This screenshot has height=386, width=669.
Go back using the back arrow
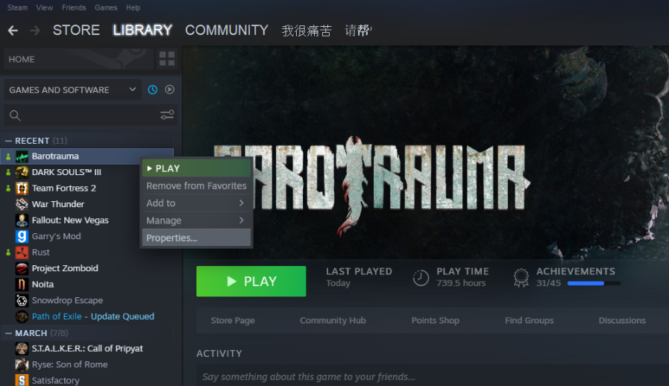[x=13, y=31]
